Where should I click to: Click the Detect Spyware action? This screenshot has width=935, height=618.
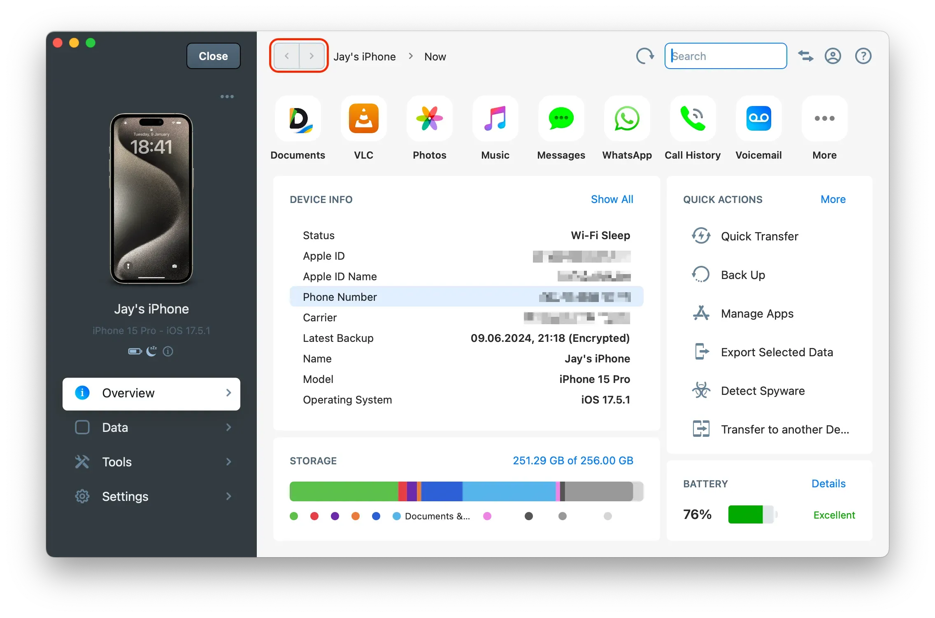pos(763,391)
